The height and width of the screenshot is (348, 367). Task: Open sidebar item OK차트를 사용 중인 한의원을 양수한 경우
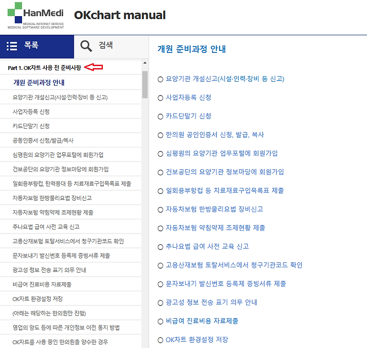[60, 342]
